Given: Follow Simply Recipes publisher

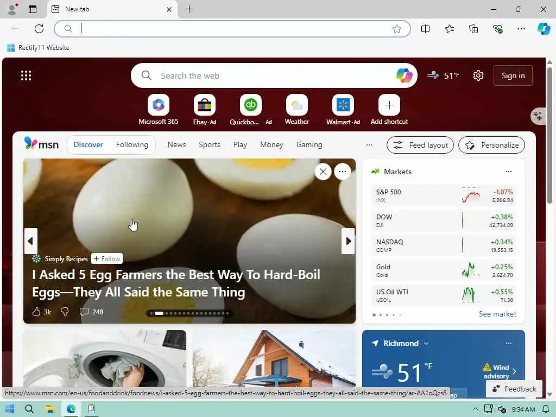Looking at the screenshot, I should (107, 259).
